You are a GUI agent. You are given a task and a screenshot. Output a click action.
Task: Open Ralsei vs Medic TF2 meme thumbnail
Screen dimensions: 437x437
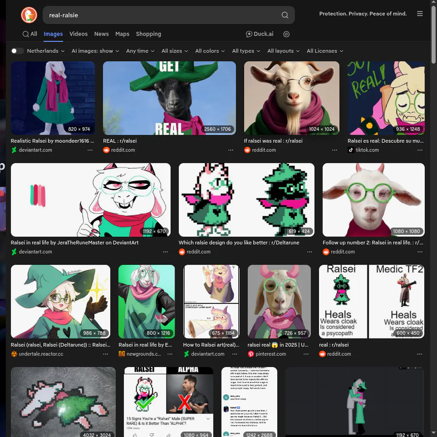[x=372, y=302]
